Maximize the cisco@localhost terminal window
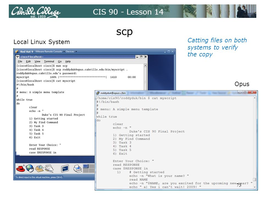The width and height of the screenshot is (264, 198). coord(141,57)
